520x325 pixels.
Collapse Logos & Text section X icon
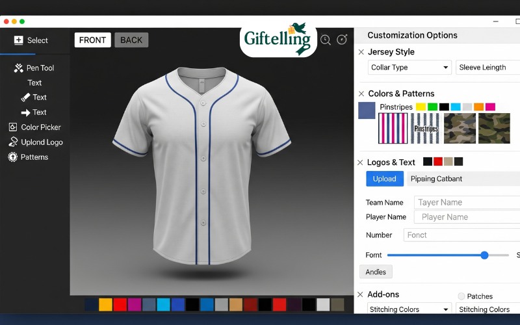pos(360,162)
